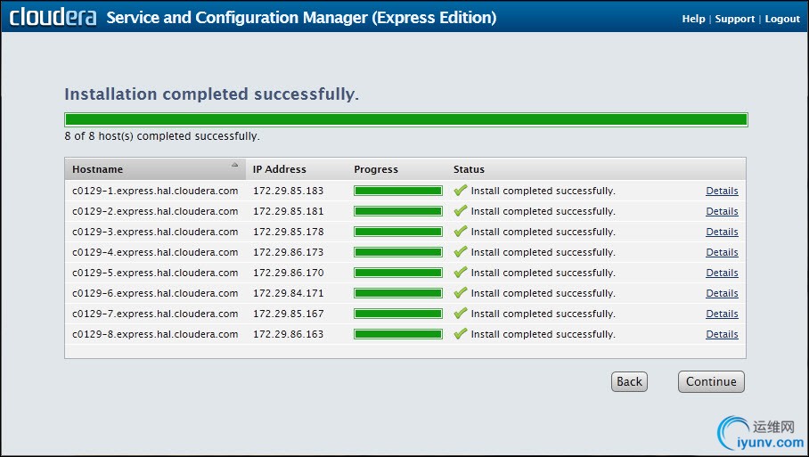Image resolution: width=809 pixels, height=457 pixels.
Task: Click IP address 172.29.86.173
Action: (289, 252)
